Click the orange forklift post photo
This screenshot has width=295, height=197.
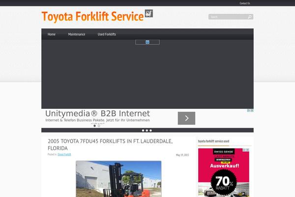(x=118, y=179)
